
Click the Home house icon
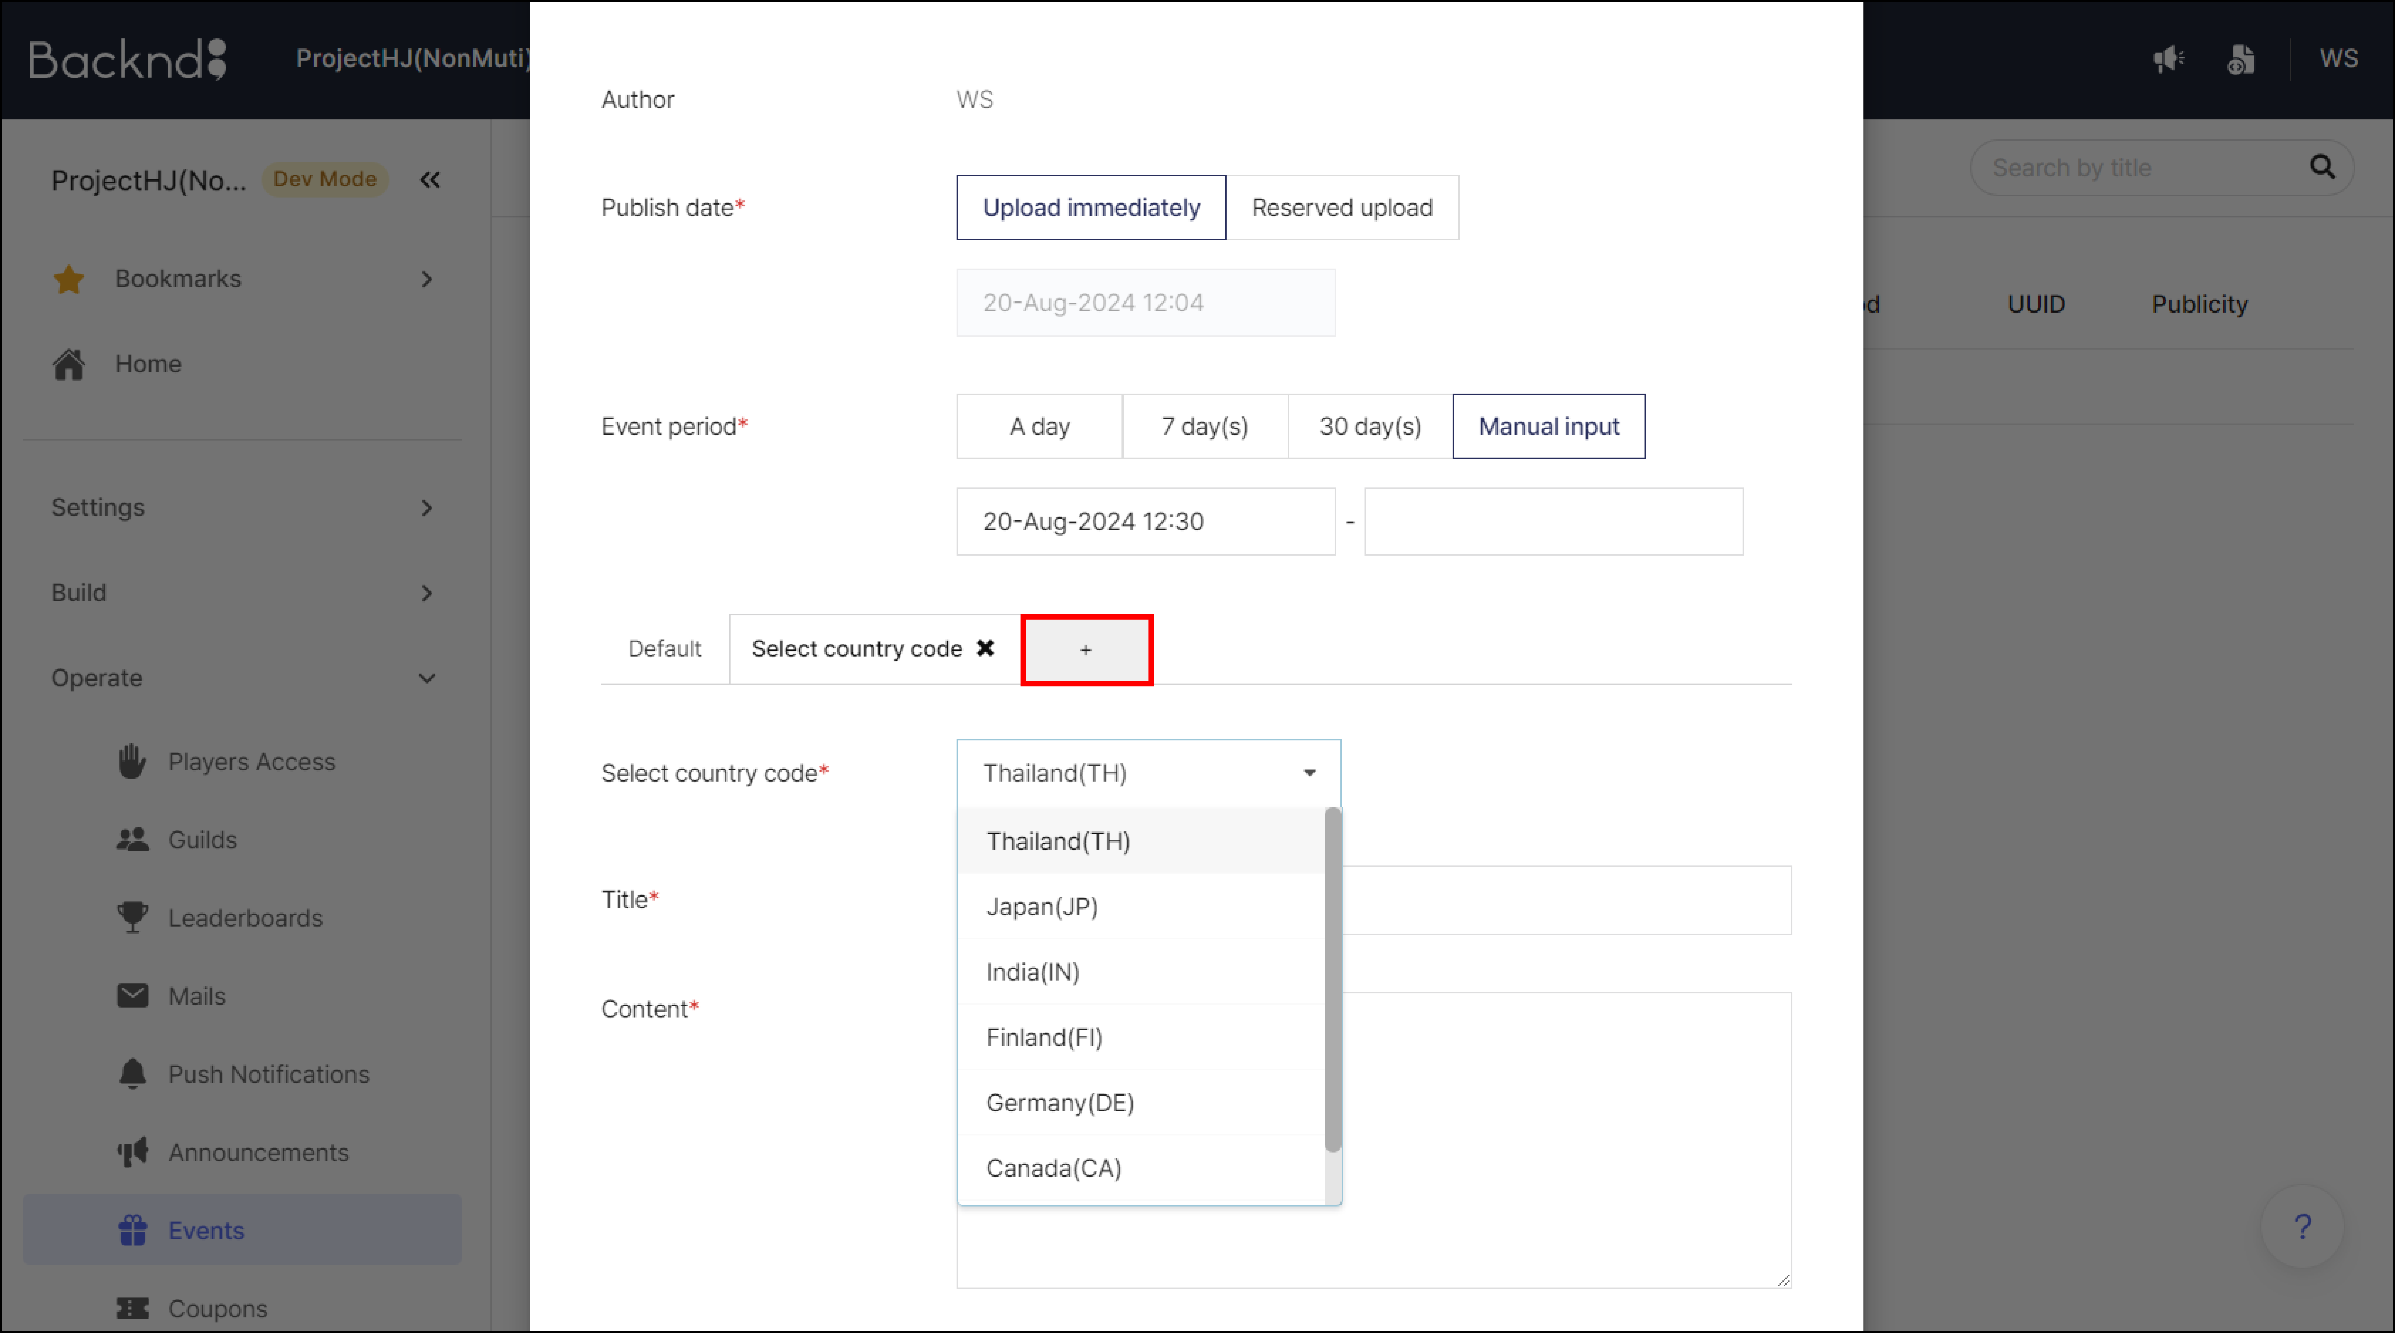(69, 365)
